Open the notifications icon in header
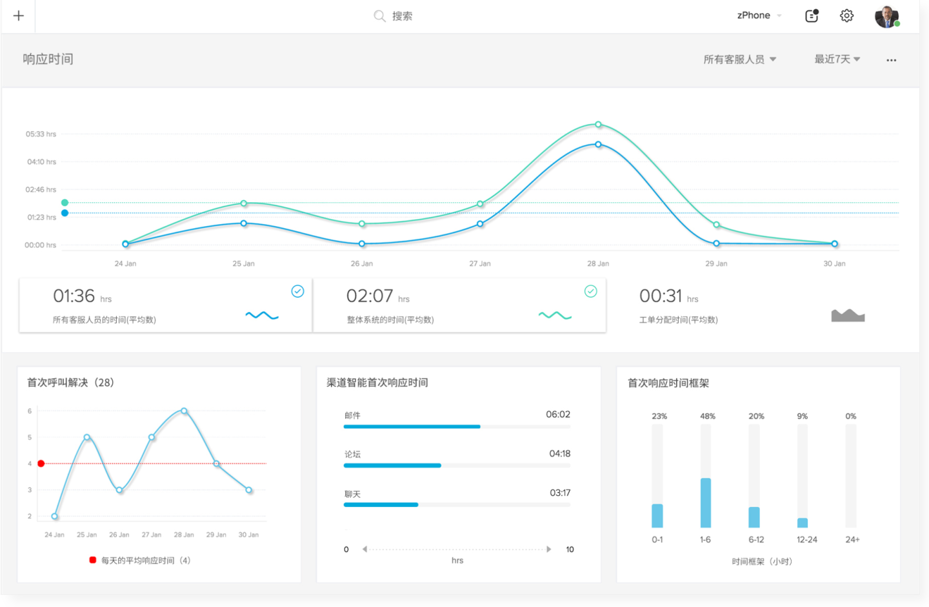Viewport: 929px width, 607px height. point(812,16)
